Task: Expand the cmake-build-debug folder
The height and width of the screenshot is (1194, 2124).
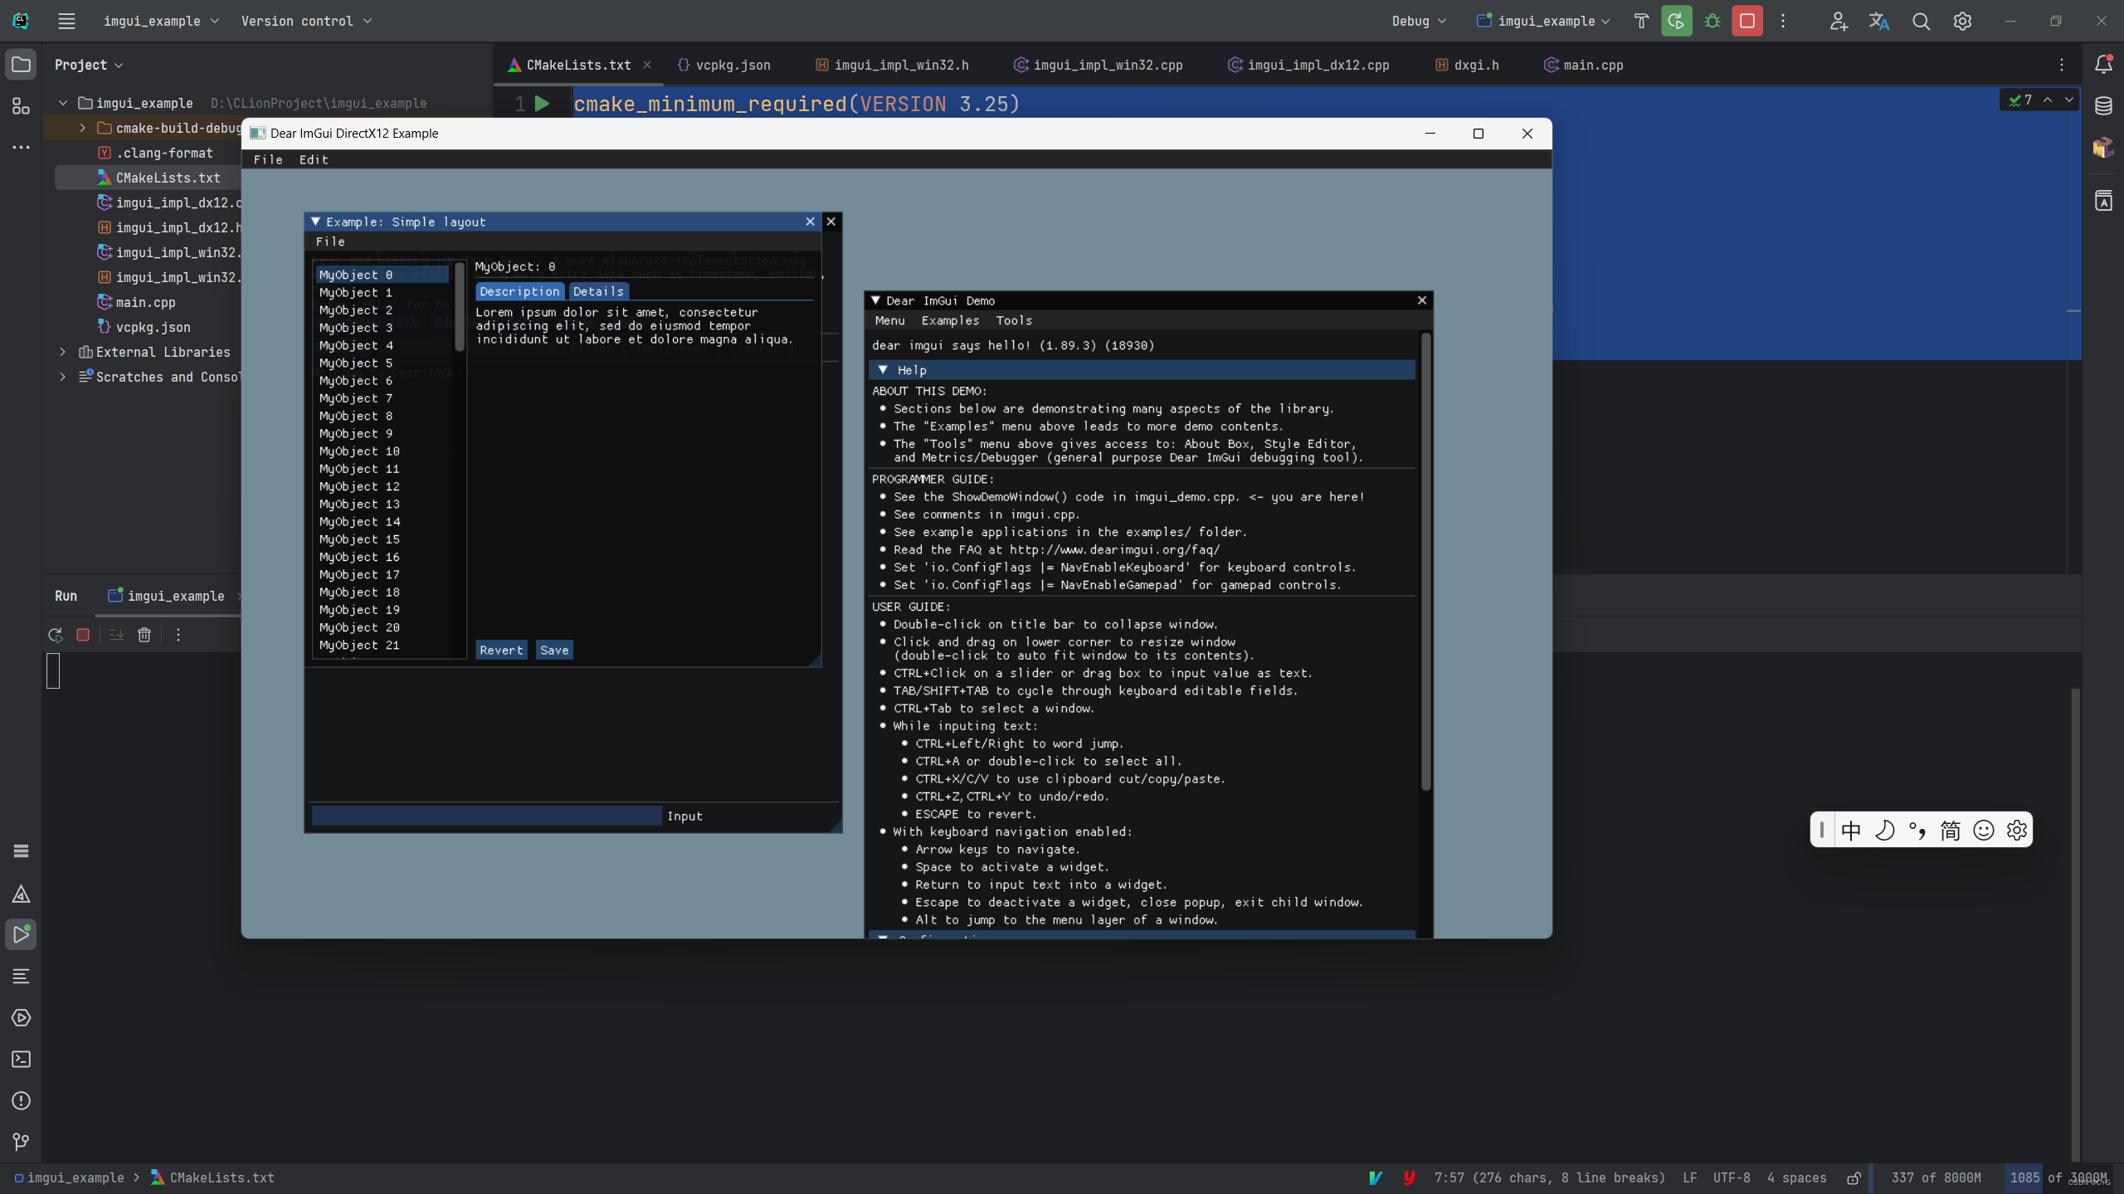Action: pyautogui.click(x=83, y=128)
